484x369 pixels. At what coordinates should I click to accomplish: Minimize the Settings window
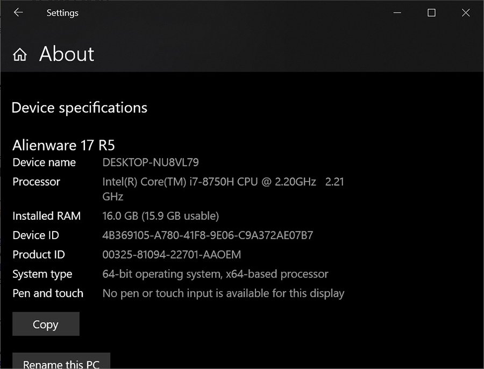pyautogui.click(x=397, y=12)
